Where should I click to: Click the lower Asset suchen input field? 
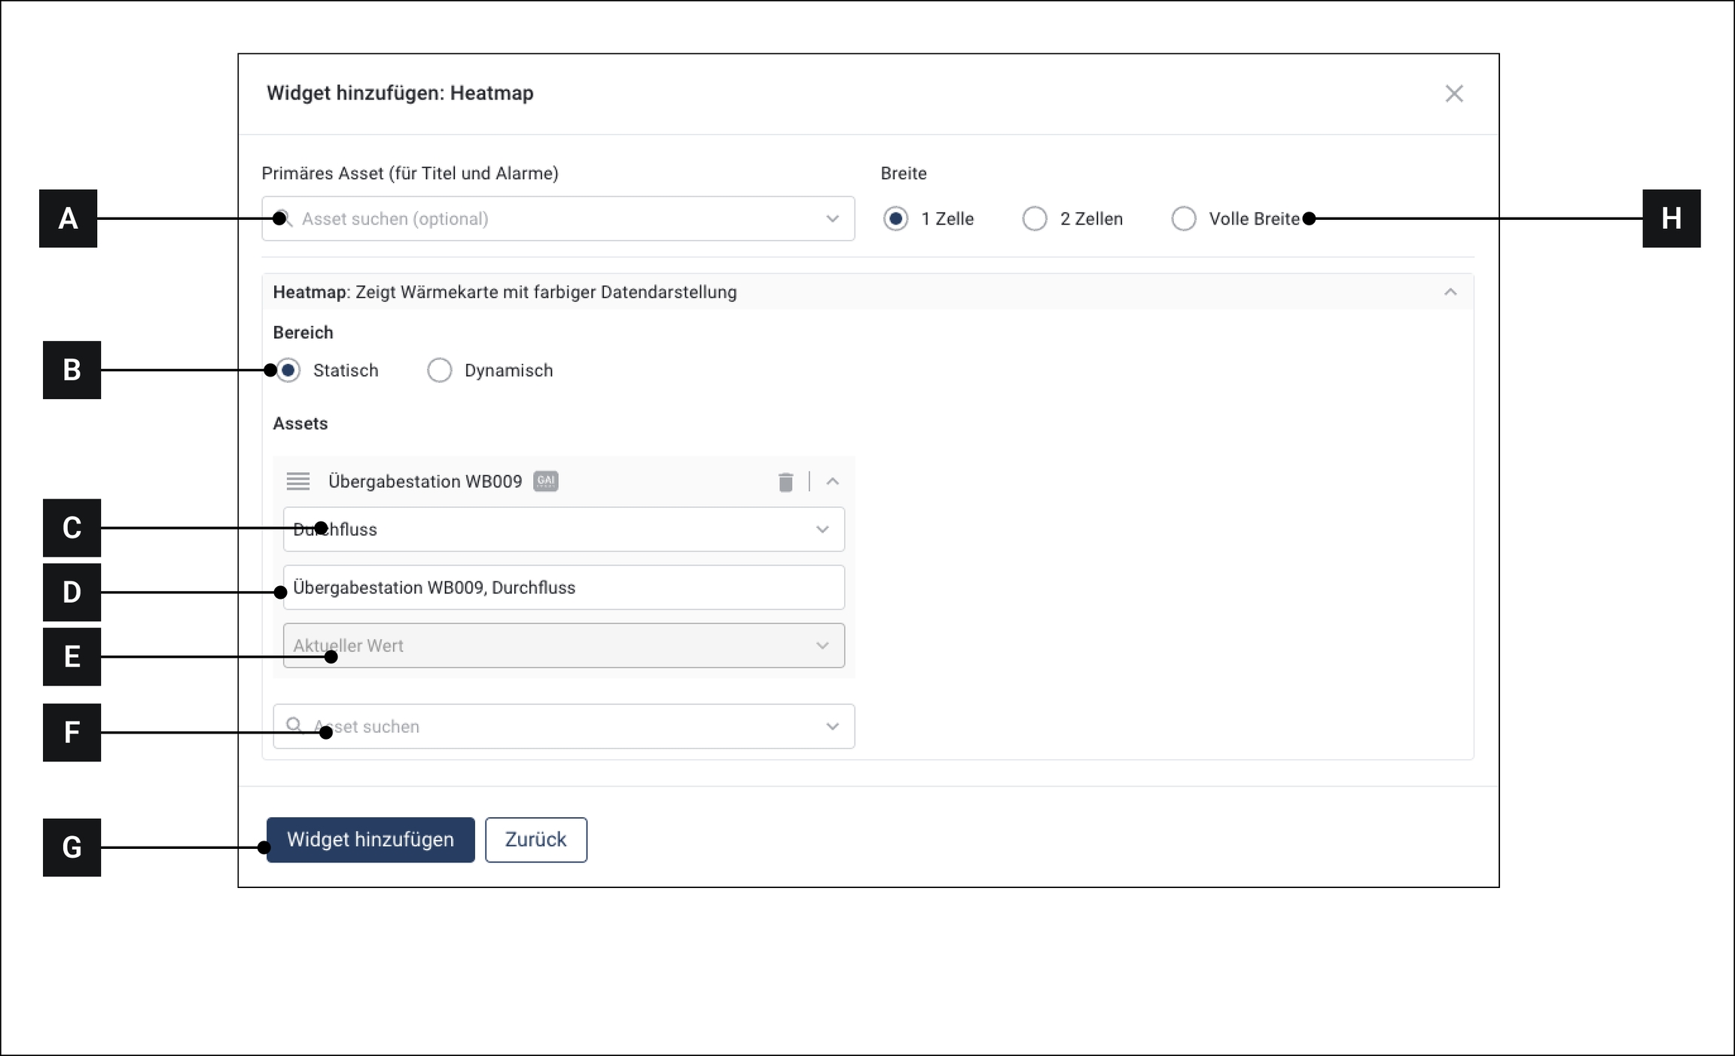coord(563,727)
